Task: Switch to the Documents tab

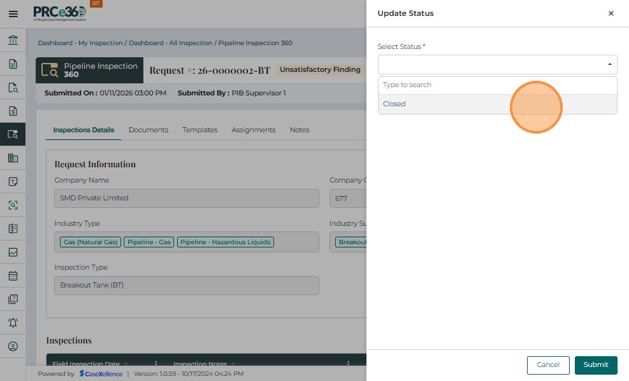Action: tap(148, 130)
